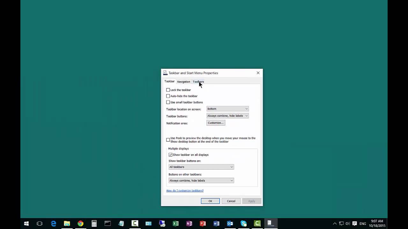The width and height of the screenshot is (408, 229).
Task: Launch Microsoft Word from the taskbar
Action: pos(217,224)
